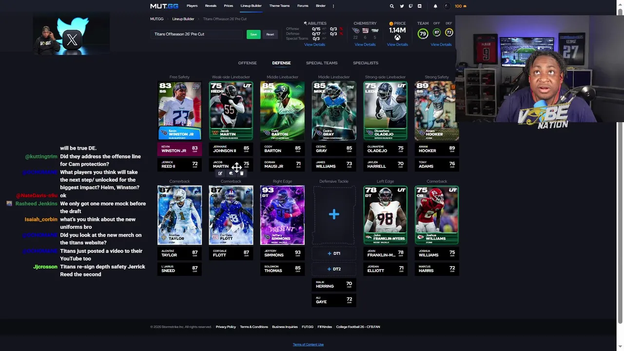Viewport: 624px width, 351px height.
Task: View Details under Abilities
Action: click(x=314, y=44)
